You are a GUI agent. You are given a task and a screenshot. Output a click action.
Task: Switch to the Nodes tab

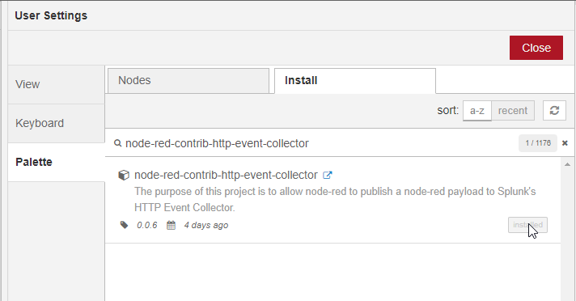click(x=188, y=80)
